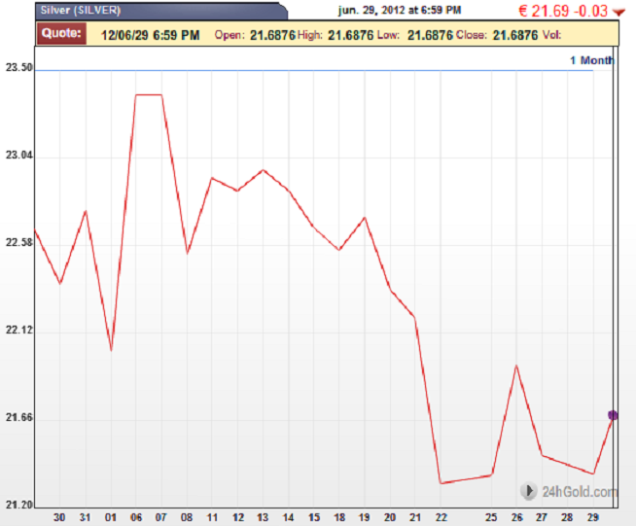Click x-axis date label 25
The height and width of the screenshot is (526, 636).
[x=491, y=517]
